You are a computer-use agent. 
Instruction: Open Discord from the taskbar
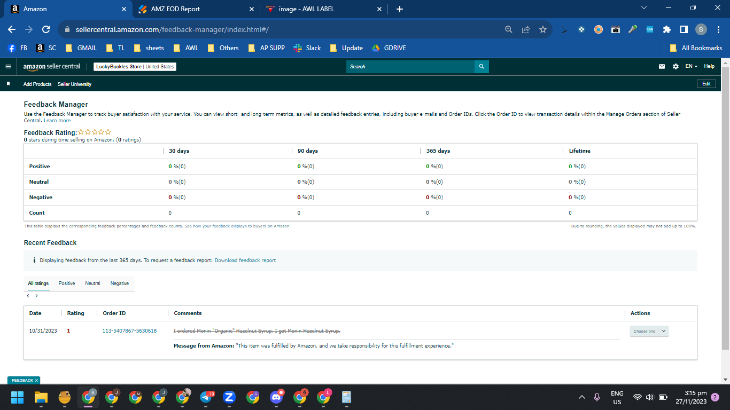tap(276, 397)
